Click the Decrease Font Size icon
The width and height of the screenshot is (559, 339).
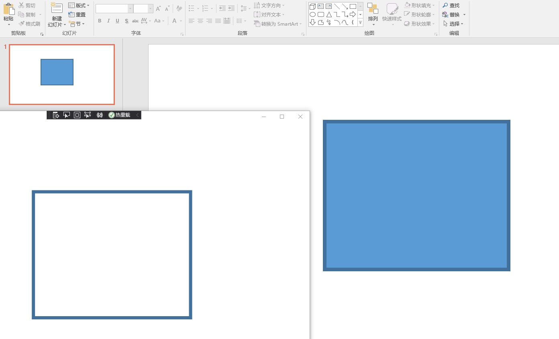point(167,8)
